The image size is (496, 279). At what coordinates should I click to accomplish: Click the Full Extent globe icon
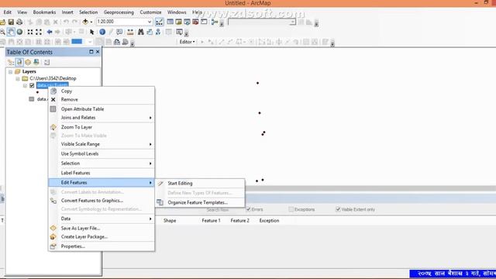pyautogui.click(x=19, y=32)
